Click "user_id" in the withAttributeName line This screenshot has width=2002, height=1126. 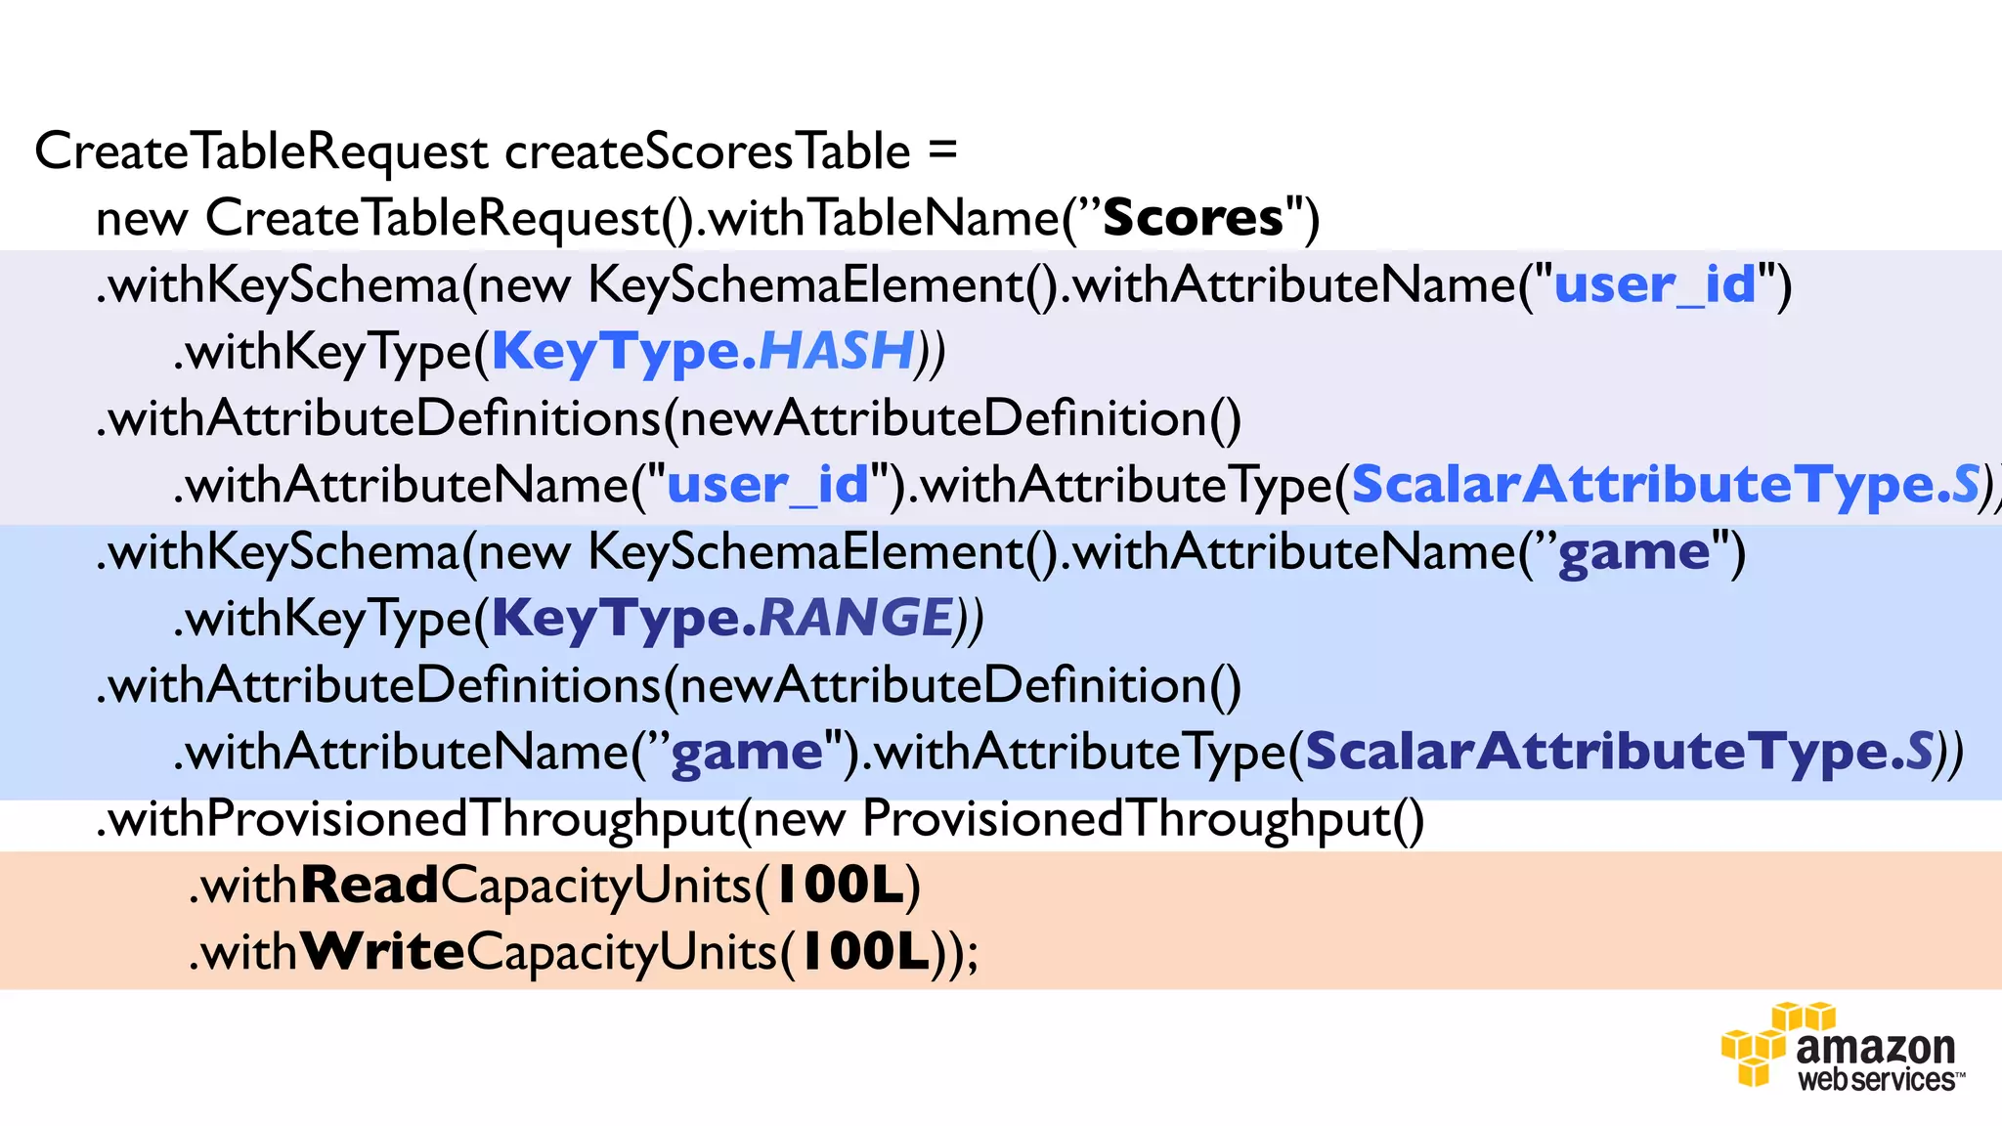(767, 485)
